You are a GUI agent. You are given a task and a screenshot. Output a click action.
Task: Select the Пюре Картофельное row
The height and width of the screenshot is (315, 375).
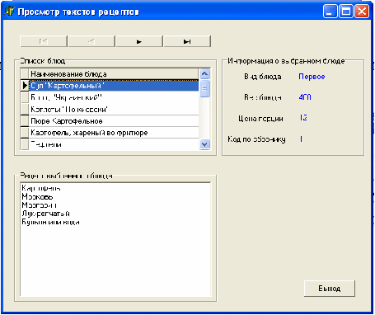click(114, 121)
